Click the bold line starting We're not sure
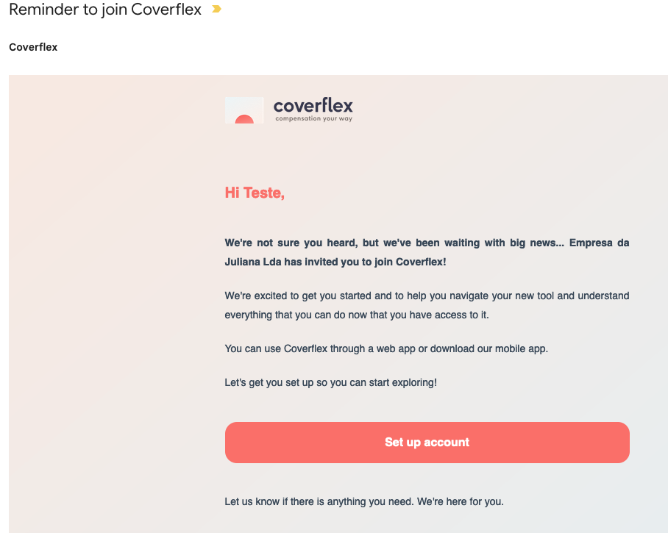Image resolution: width=668 pixels, height=533 pixels. tap(427, 243)
